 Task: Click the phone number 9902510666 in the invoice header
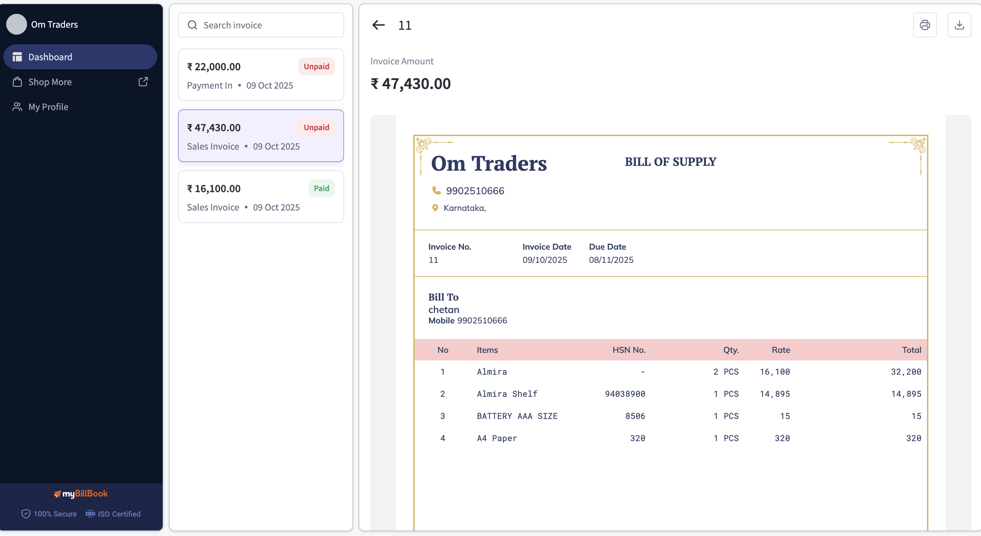[475, 191]
